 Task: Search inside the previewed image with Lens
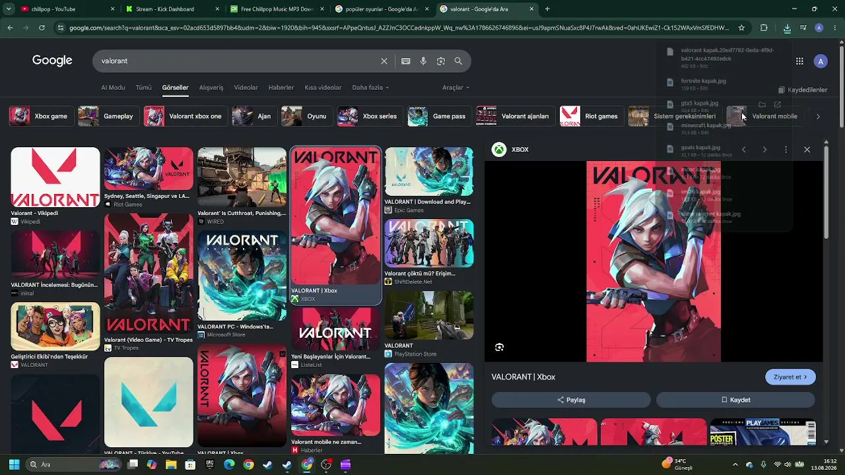(x=499, y=347)
